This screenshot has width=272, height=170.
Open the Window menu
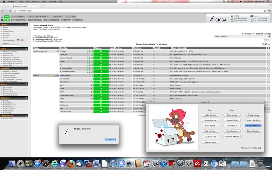[52, 1]
